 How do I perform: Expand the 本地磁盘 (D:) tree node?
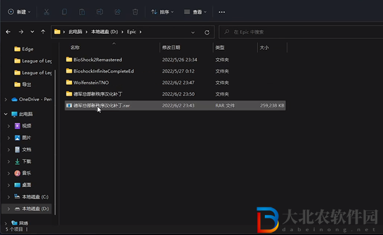[x=8, y=209]
